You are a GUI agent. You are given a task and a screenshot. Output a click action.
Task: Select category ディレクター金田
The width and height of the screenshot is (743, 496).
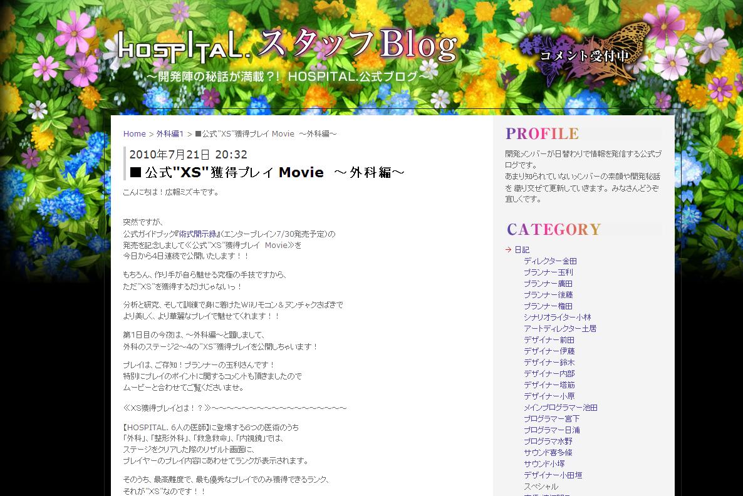point(550,261)
